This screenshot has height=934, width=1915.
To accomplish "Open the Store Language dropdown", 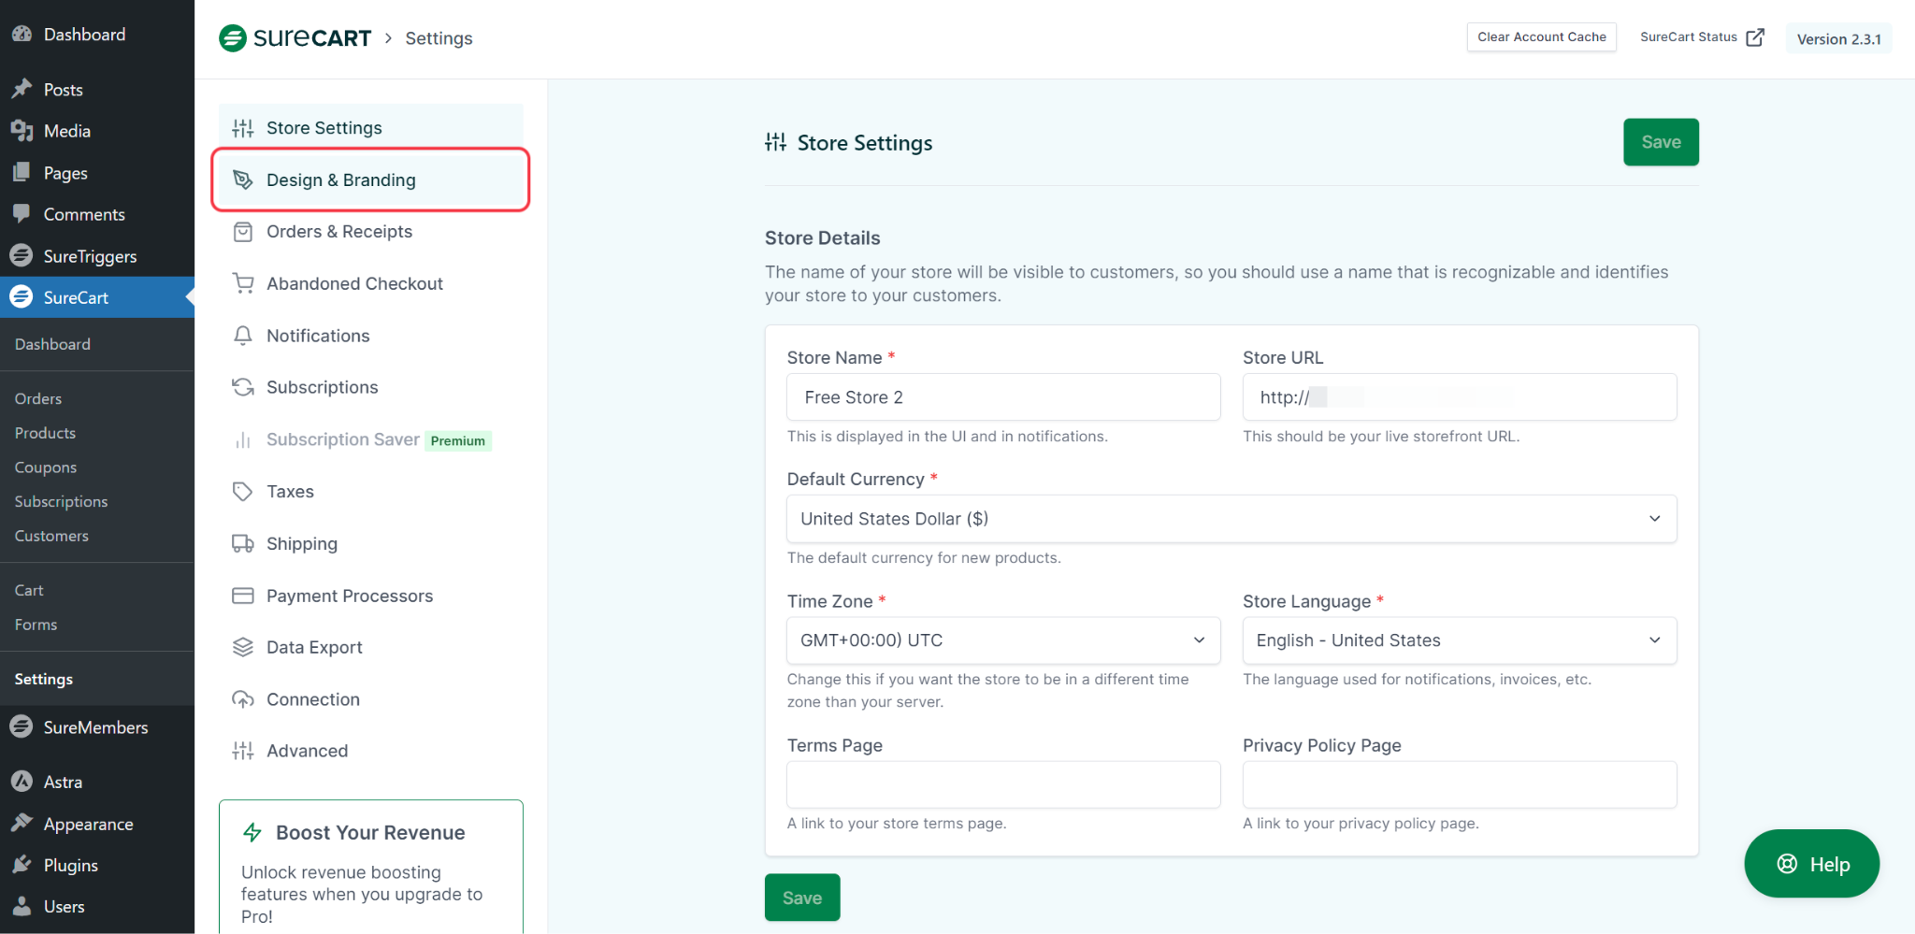I will click(1459, 640).
